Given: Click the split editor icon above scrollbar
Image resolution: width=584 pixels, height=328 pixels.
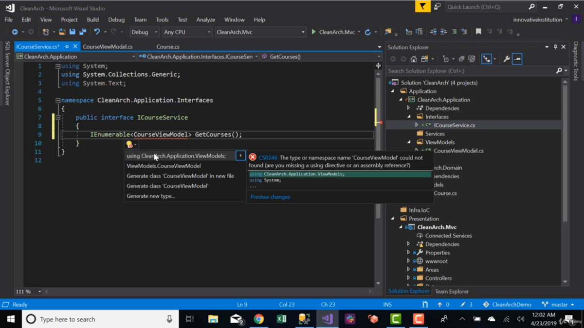Looking at the screenshot, I should pyautogui.click(x=378, y=66).
